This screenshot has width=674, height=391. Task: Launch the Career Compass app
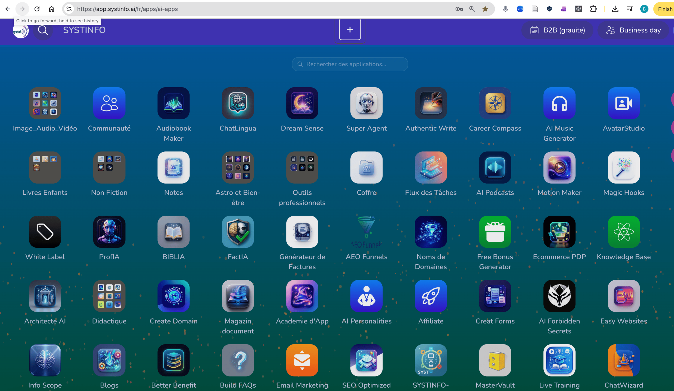495,103
